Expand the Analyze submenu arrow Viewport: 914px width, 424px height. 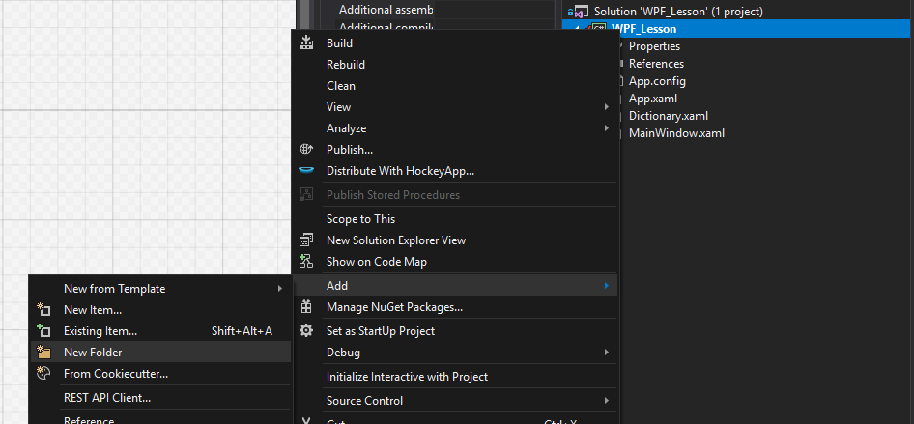pos(606,128)
